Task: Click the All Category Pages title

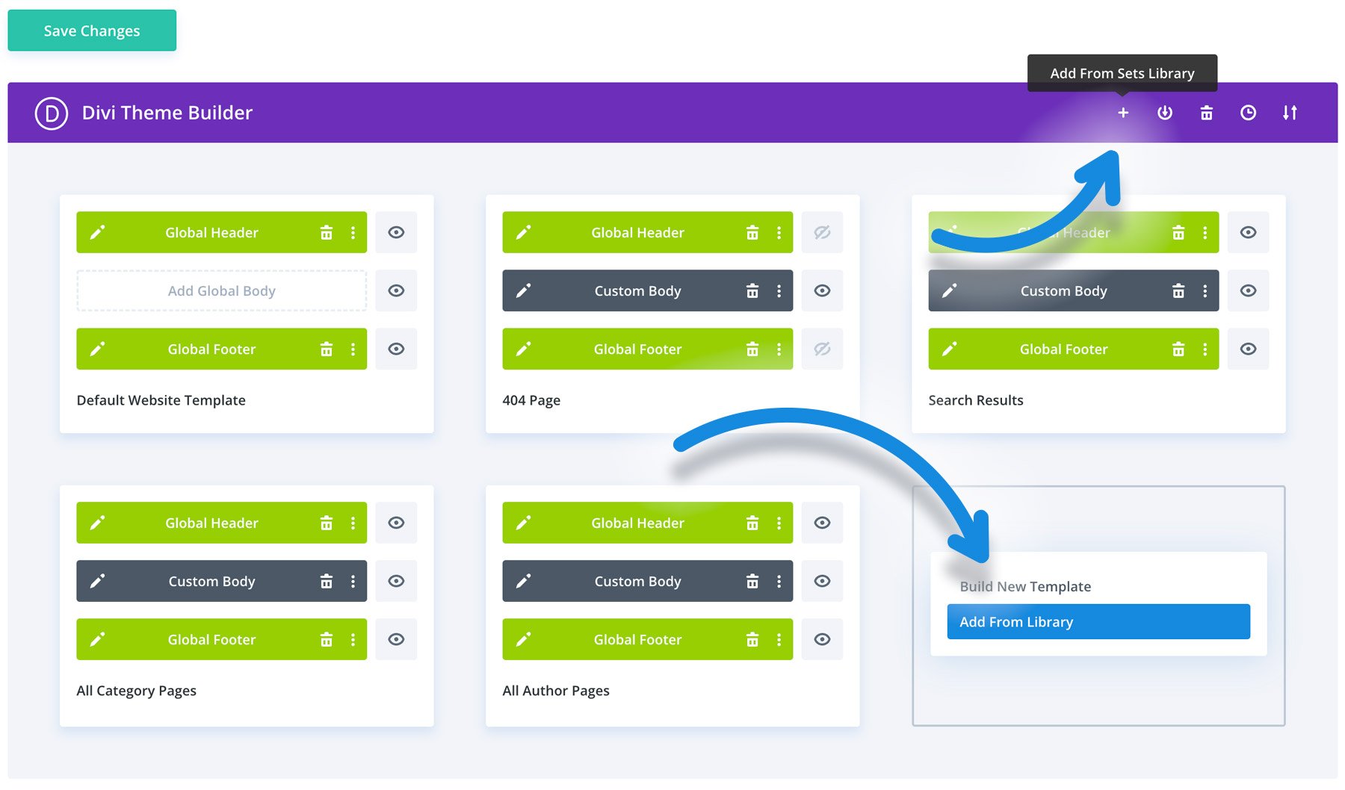Action: pyautogui.click(x=137, y=691)
